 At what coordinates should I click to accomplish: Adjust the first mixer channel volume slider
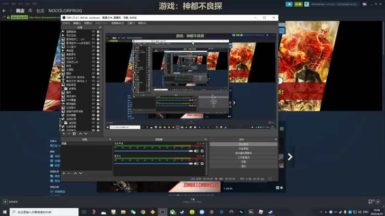154,151
